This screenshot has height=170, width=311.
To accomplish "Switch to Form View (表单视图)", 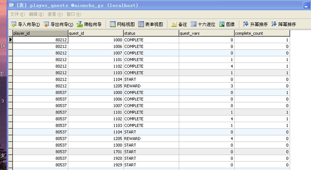I will (141, 24).
